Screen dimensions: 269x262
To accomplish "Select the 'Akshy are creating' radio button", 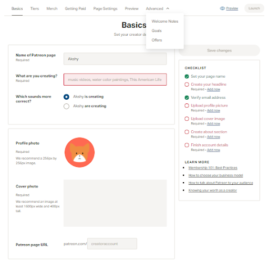I will (66, 106).
